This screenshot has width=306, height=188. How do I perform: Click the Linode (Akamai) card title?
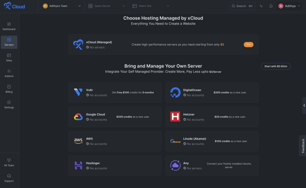(x=195, y=139)
